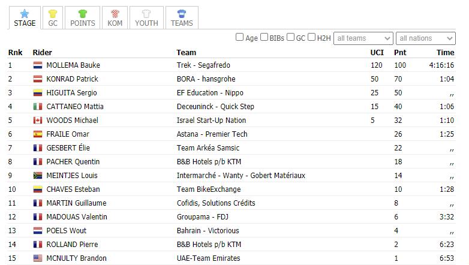469x265 pixels.
Task: Click the blue star STAGE icon
Action: coord(25,14)
